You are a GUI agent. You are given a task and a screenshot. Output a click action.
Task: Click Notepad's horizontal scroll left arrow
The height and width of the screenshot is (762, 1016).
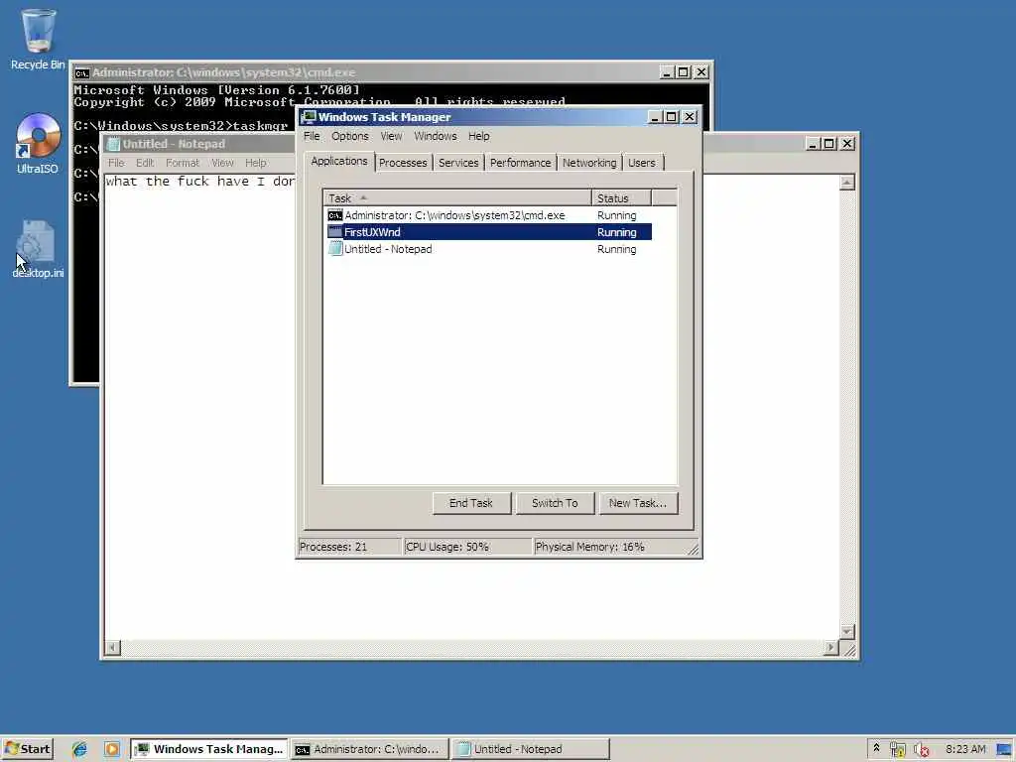point(113,647)
